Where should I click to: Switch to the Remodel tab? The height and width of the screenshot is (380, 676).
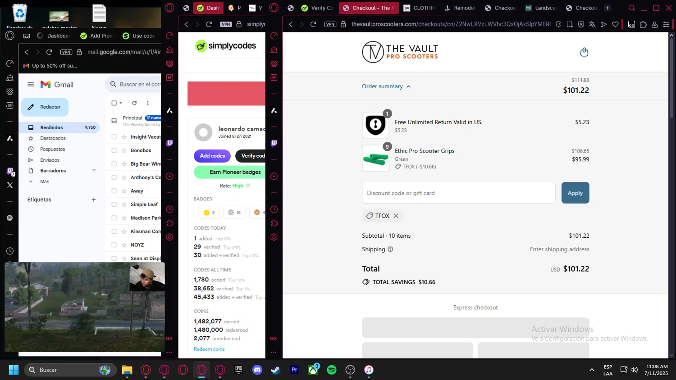pyautogui.click(x=460, y=8)
